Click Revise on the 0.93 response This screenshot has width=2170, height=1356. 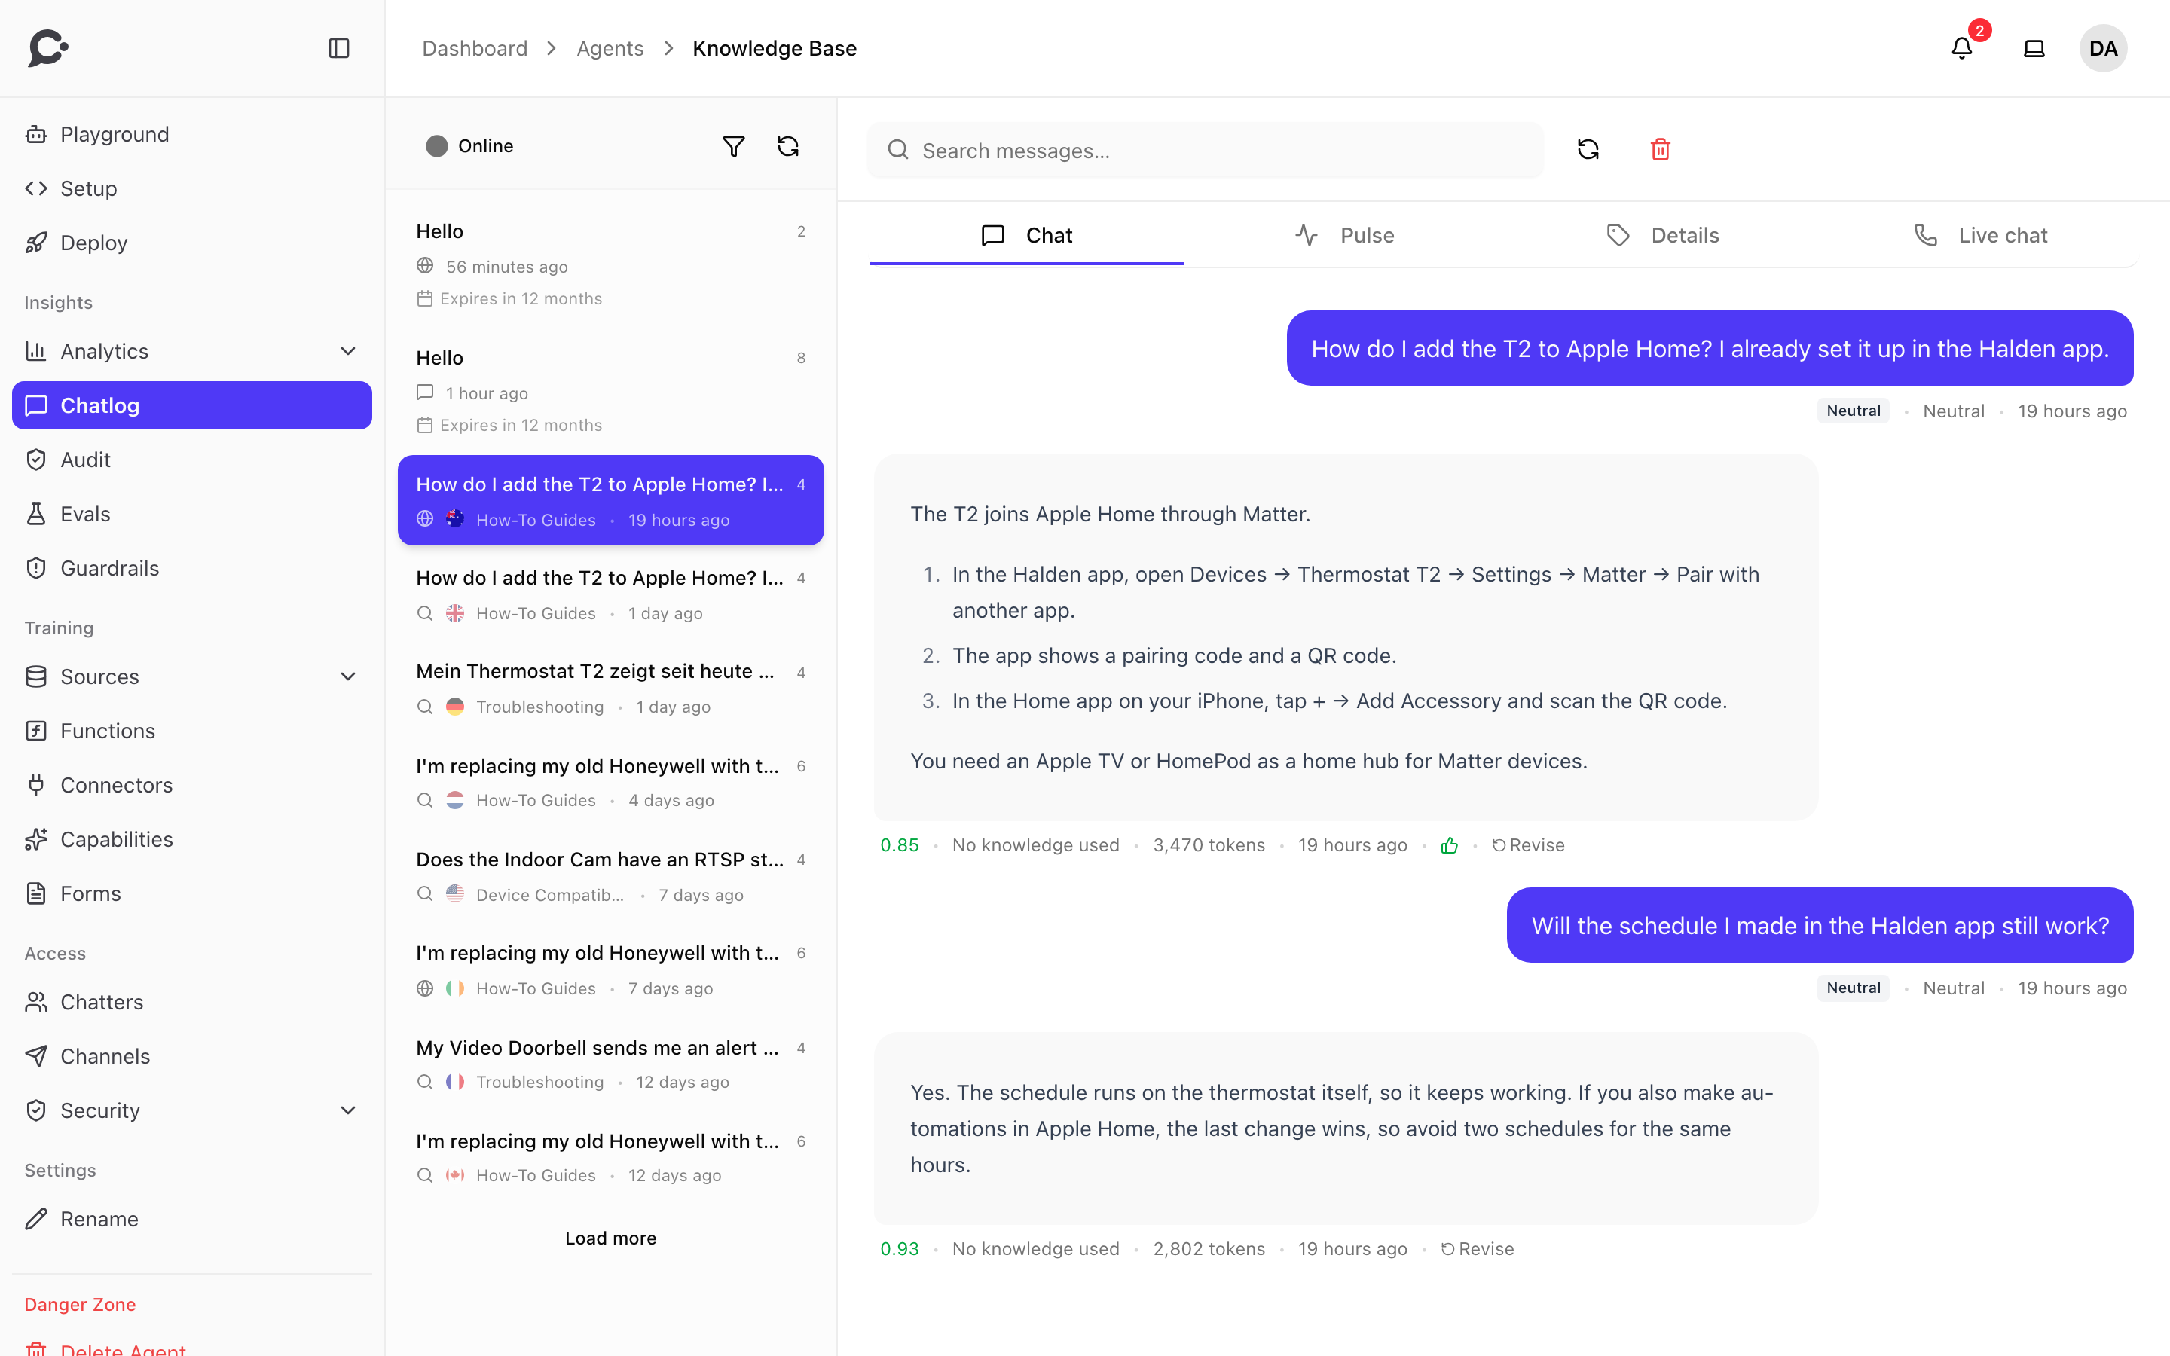[x=1477, y=1249]
